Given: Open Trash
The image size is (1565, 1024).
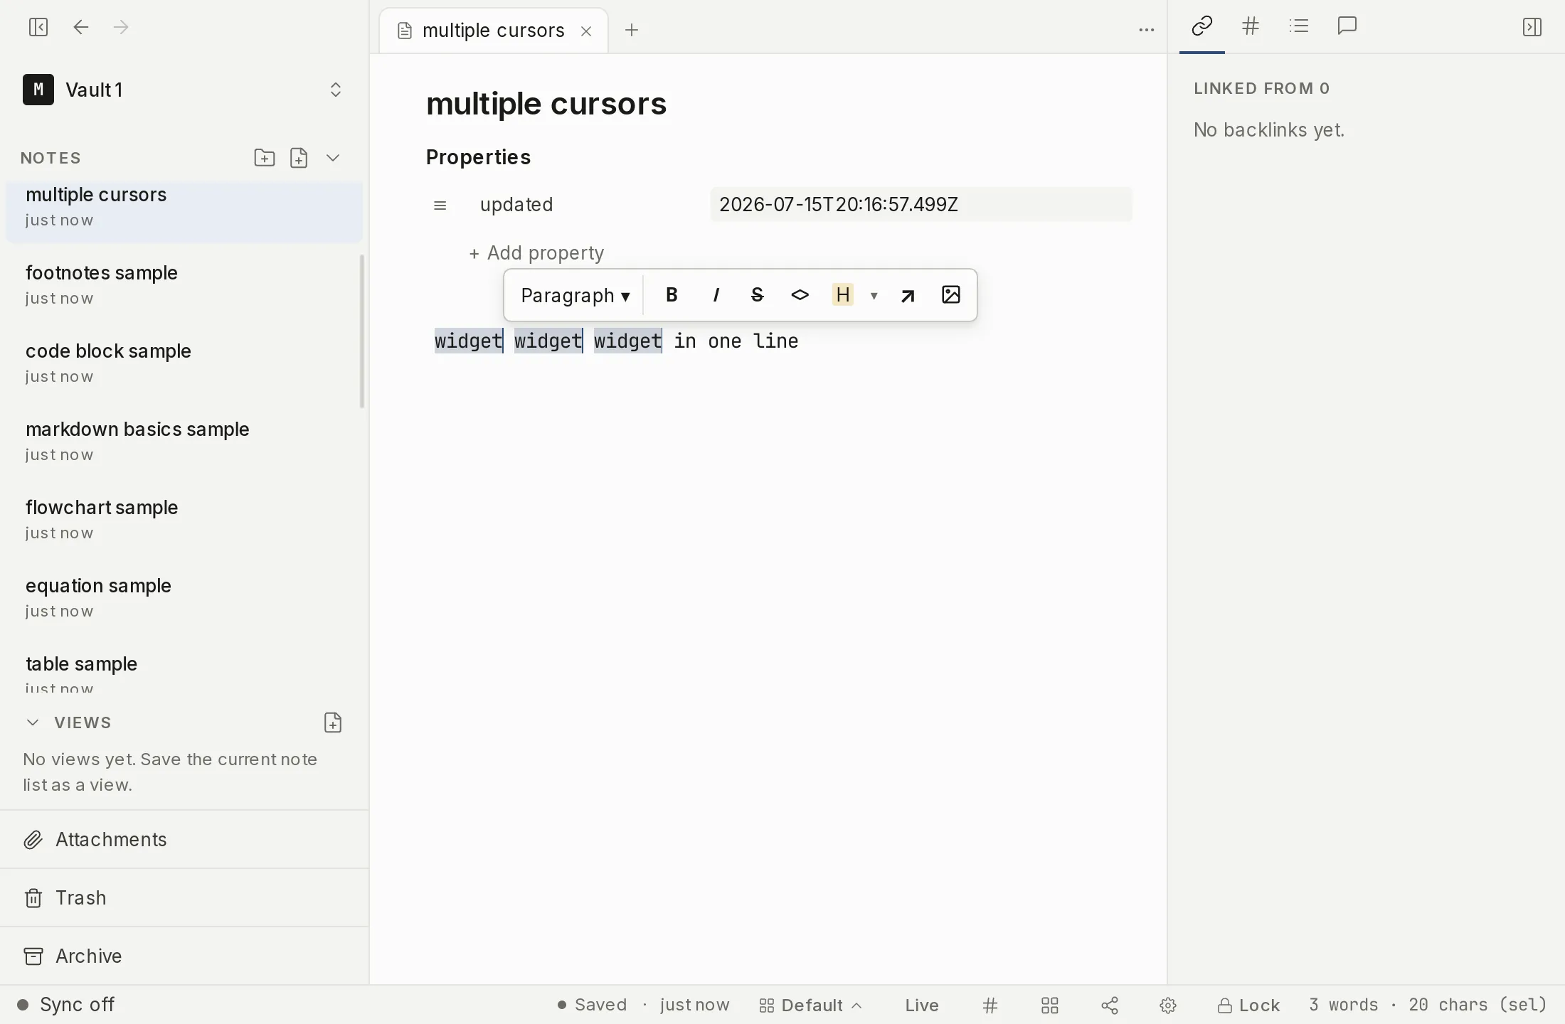Looking at the screenshot, I should tap(184, 898).
